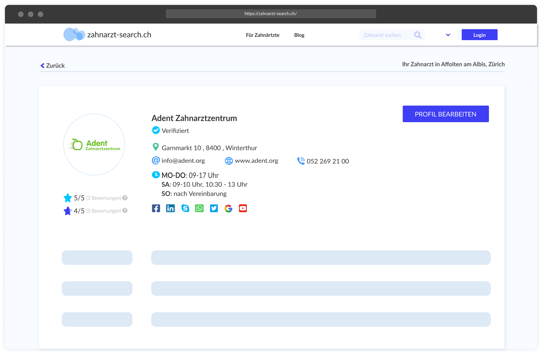The image size is (542, 354).
Task: Open the WhatsApp chat icon
Action: coord(200,208)
